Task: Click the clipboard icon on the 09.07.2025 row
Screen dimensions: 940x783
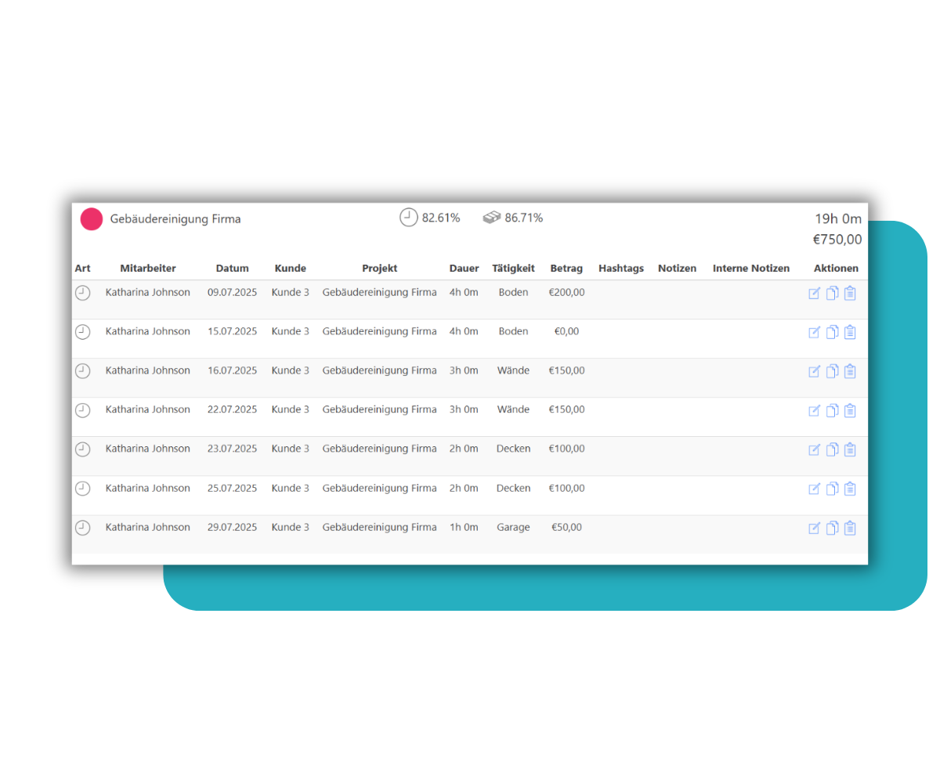Action: pos(850,293)
